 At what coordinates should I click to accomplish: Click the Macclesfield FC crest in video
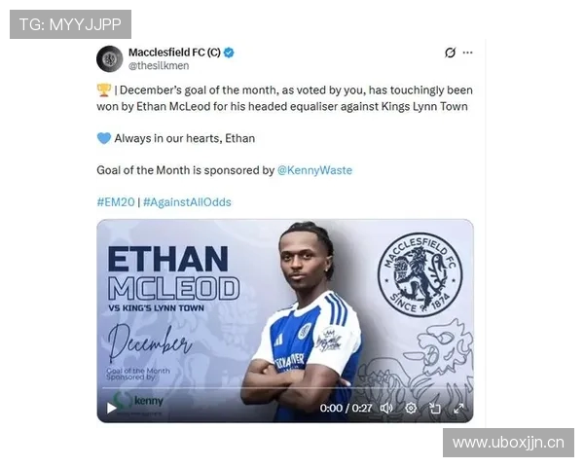[x=420, y=275]
